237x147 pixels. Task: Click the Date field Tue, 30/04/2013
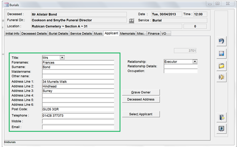pyautogui.click(x=167, y=14)
